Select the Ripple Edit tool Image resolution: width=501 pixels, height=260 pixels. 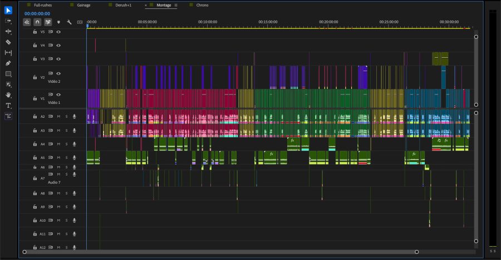[x=8, y=32]
